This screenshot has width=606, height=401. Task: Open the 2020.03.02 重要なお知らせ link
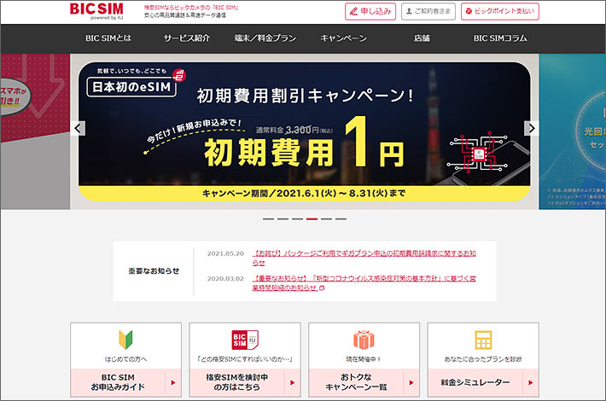(364, 282)
